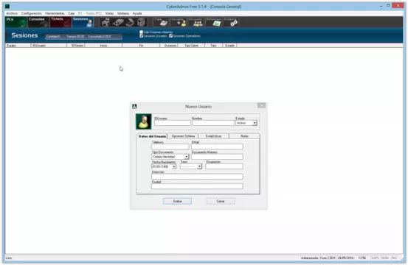Open the Configuración menu
The image size is (408, 265).
pyautogui.click(x=31, y=13)
